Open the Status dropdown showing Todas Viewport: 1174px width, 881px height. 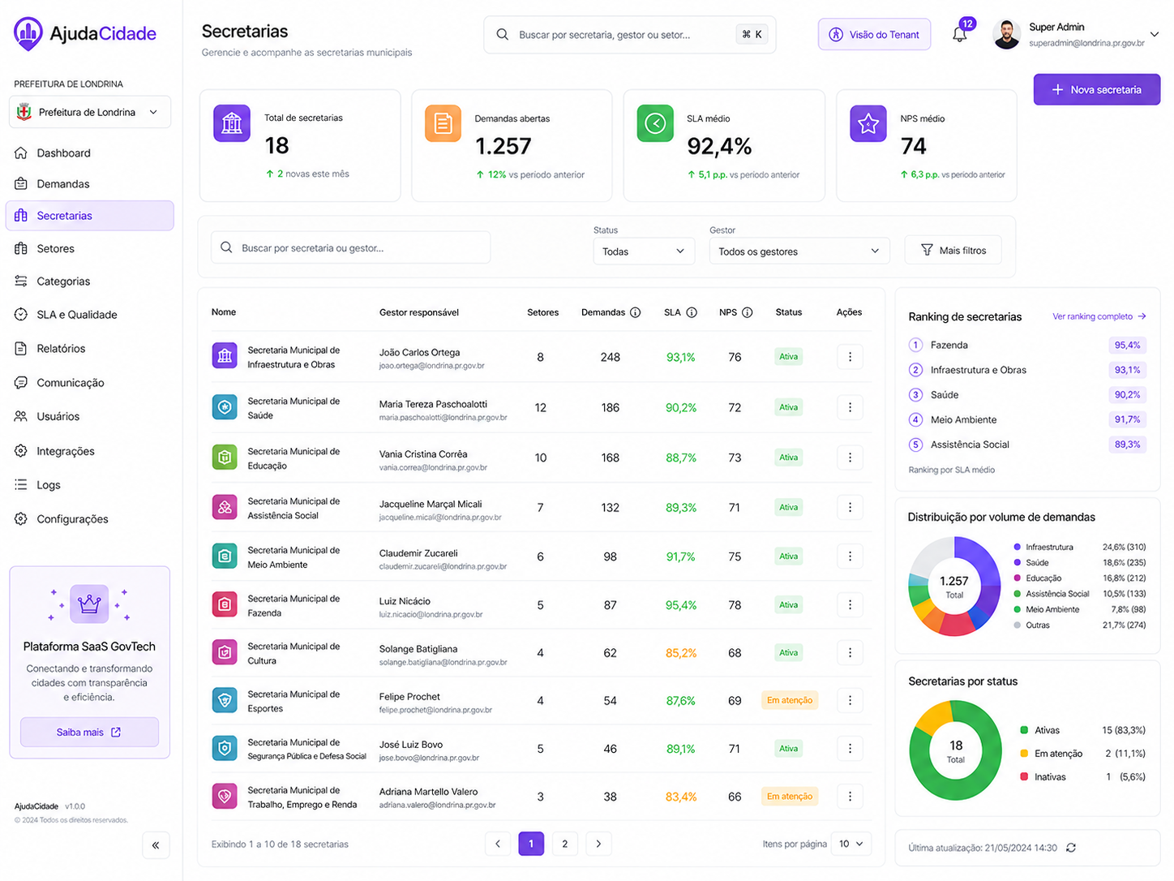coord(644,251)
